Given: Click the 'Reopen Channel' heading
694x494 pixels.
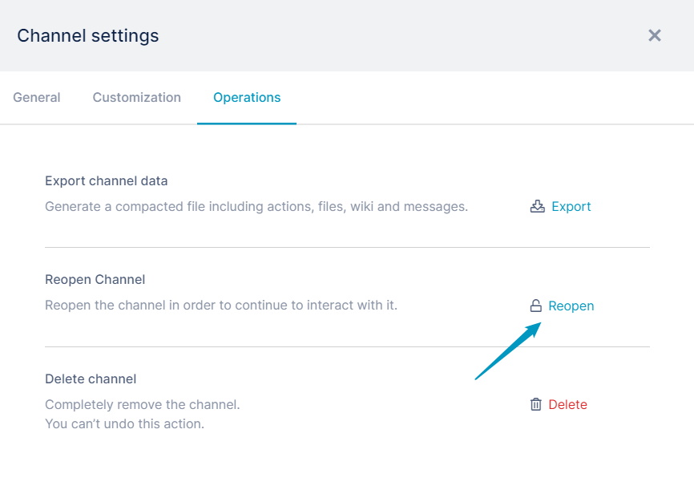Looking at the screenshot, I should [x=95, y=280].
